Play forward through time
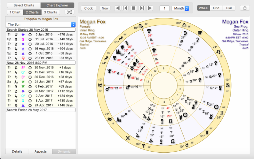 click(x=150, y=8)
